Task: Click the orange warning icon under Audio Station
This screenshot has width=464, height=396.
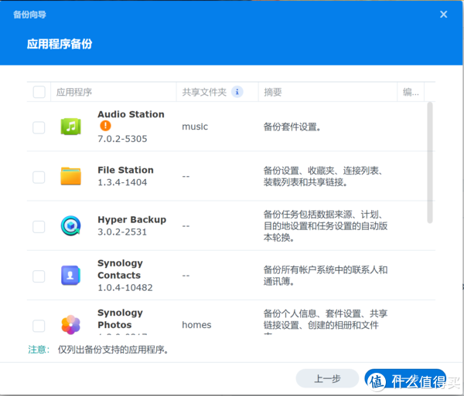Action: click(105, 126)
